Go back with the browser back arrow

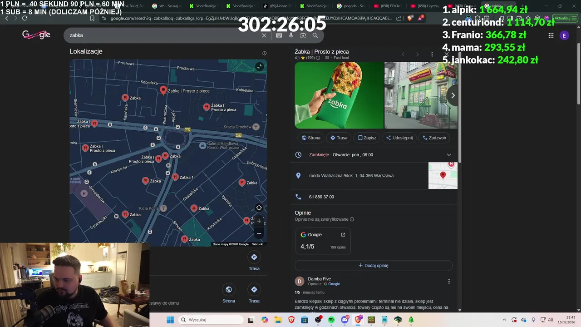pos(6,18)
